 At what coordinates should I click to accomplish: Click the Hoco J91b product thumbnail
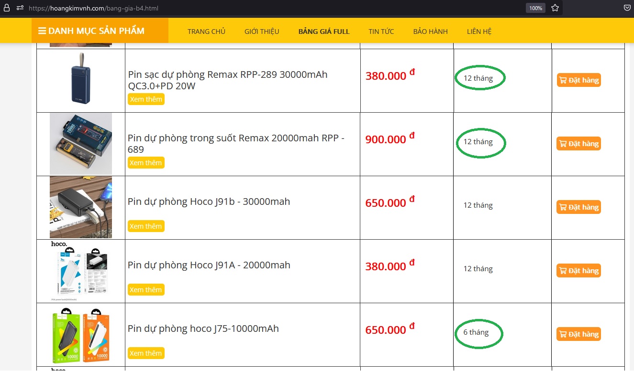81,207
